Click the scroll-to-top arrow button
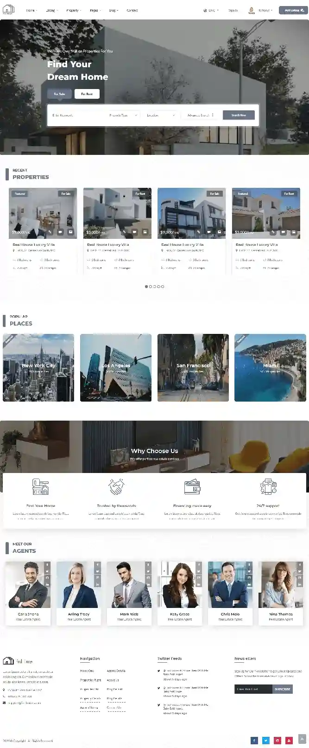 pyautogui.click(x=302, y=739)
